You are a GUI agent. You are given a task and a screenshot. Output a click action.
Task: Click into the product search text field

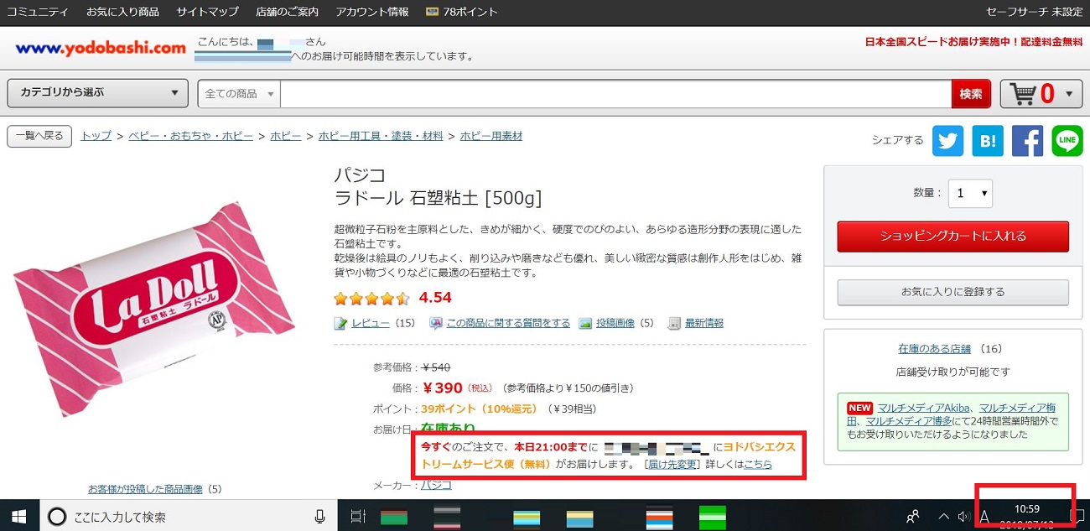(x=615, y=94)
